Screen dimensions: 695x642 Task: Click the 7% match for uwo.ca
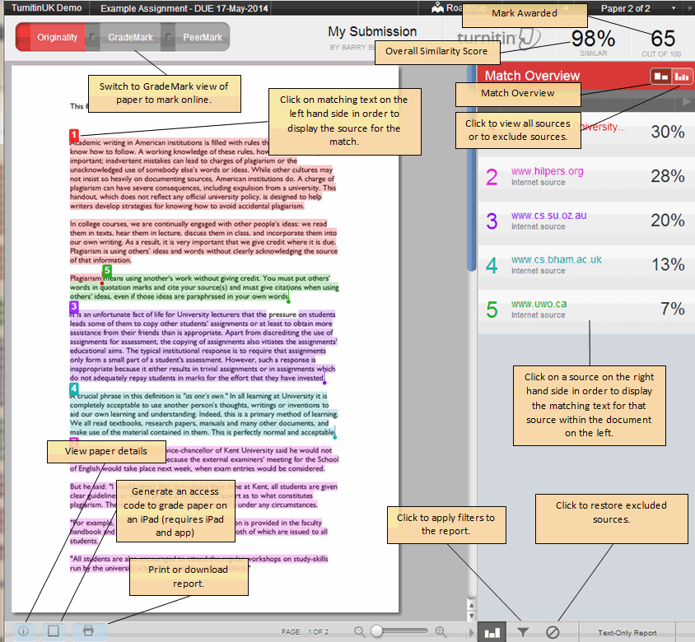pos(673,309)
